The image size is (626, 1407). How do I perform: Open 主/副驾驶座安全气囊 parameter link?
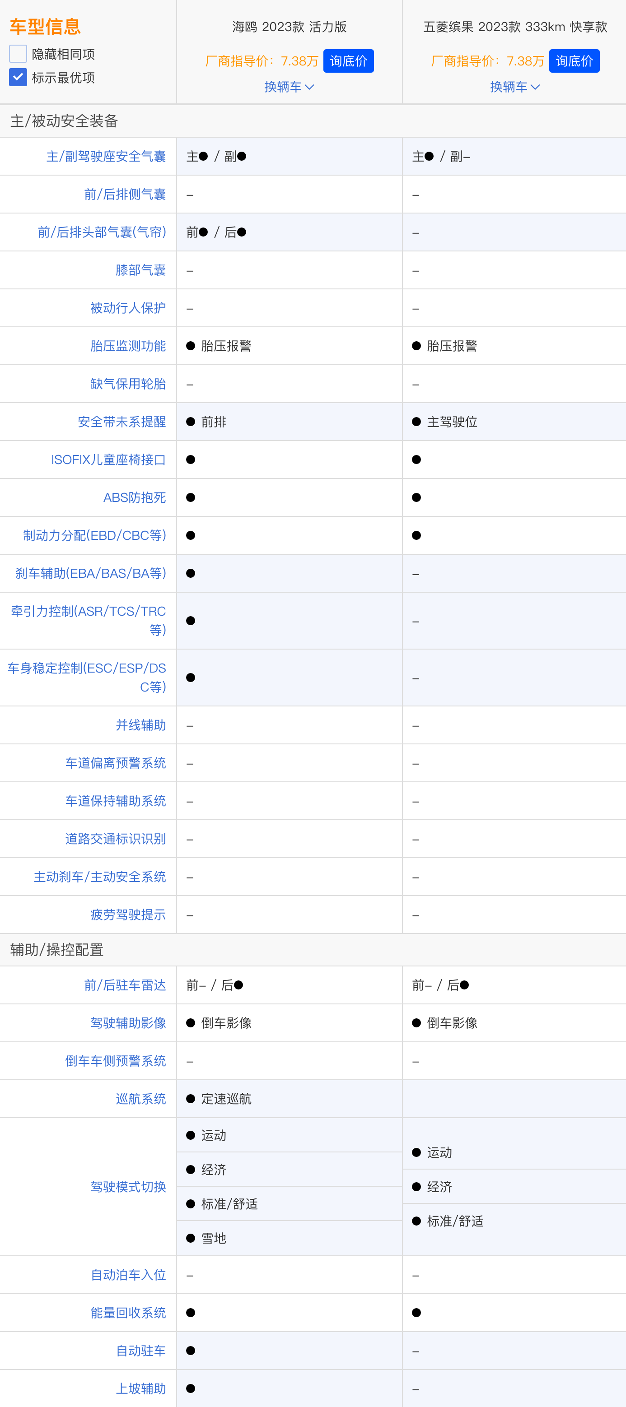(106, 156)
